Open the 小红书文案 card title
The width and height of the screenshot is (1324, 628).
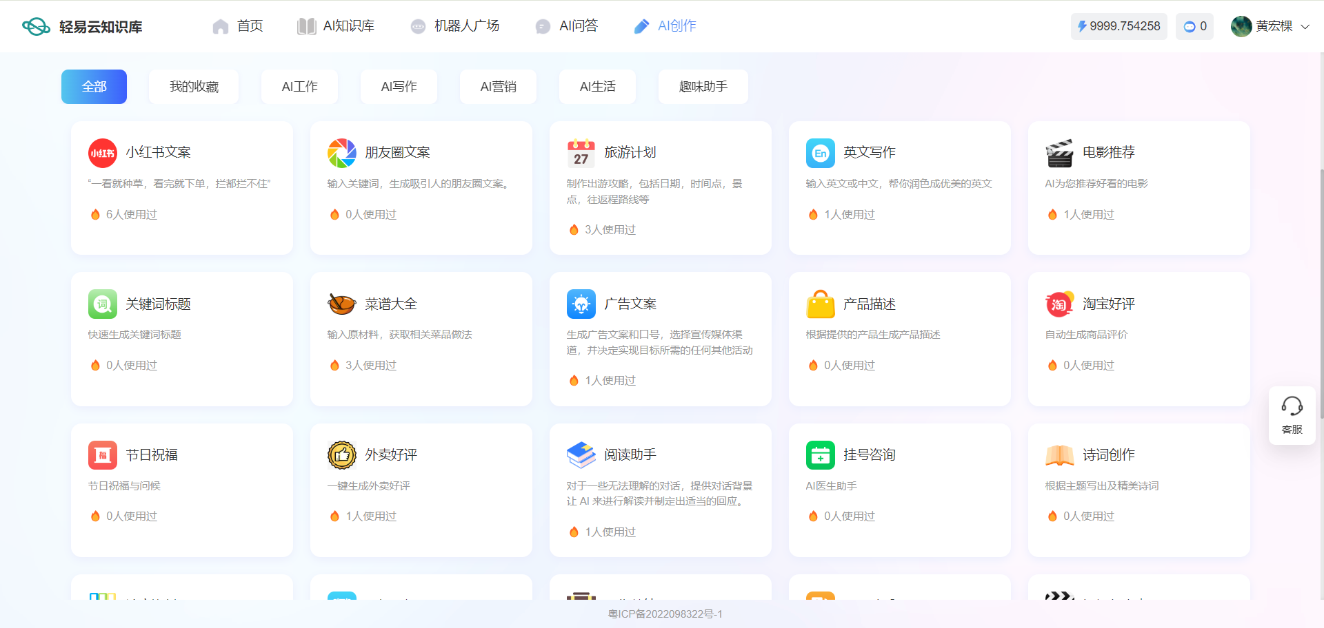click(158, 153)
